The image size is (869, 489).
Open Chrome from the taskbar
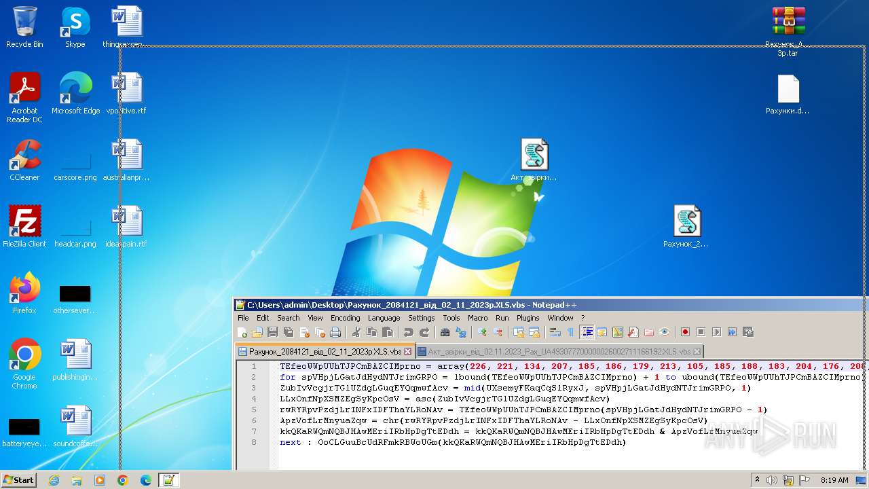point(122,480)
